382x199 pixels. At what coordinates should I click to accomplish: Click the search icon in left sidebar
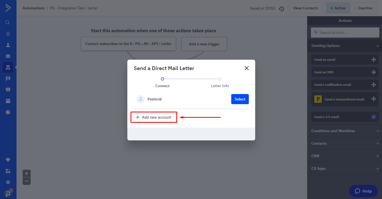click(x=8, y=22)
